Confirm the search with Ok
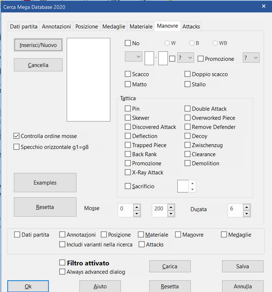The height and width of the screenshot is (292, 272). 28,286
